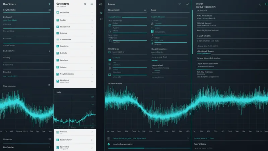This screenshot has height=151, width=268.
Task: Expand the third row chevron in the lower white list
Action: click(92, 148)
